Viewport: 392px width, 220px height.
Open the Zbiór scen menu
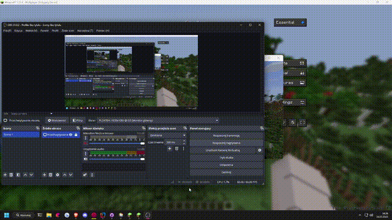click(x=68, y=31)
